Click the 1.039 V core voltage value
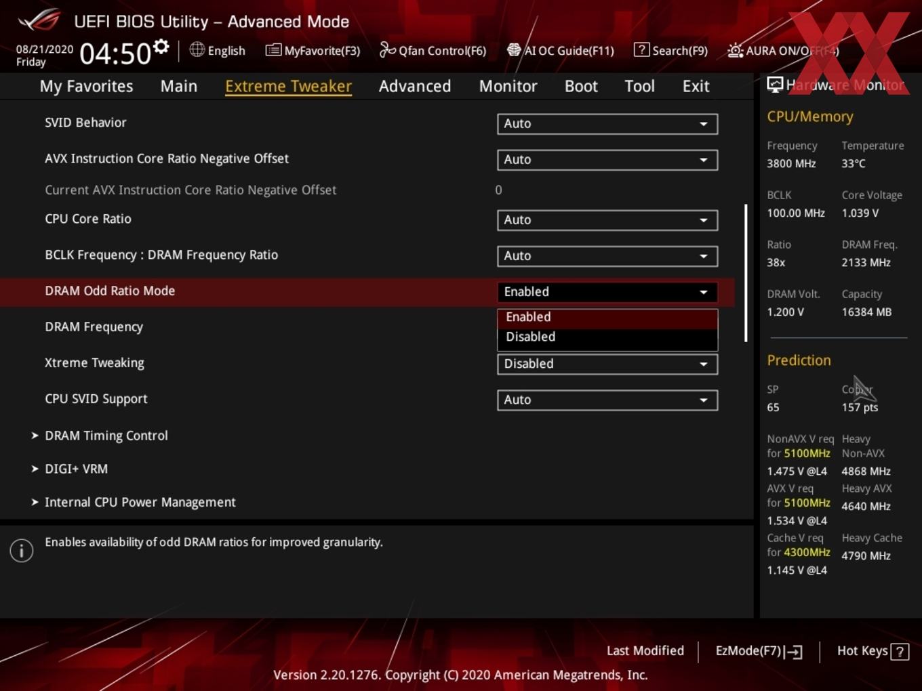Viewport: 922px width, 691px height. click(860, 213)
